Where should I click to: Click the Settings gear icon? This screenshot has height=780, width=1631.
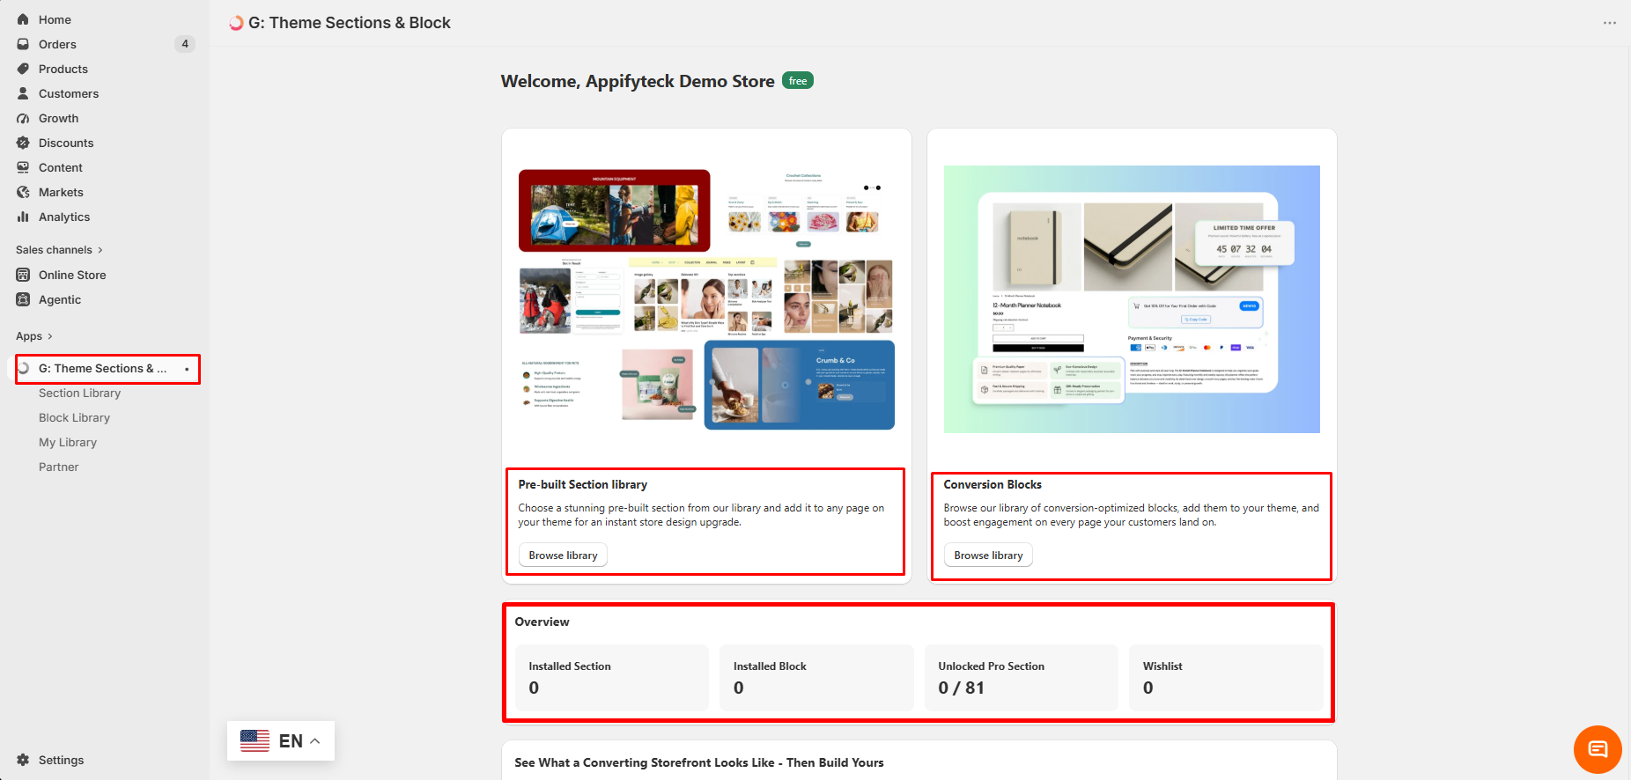click(23, 760)
